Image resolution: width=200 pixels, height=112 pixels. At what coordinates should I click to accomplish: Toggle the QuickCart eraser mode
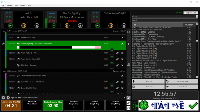(128, 108)
